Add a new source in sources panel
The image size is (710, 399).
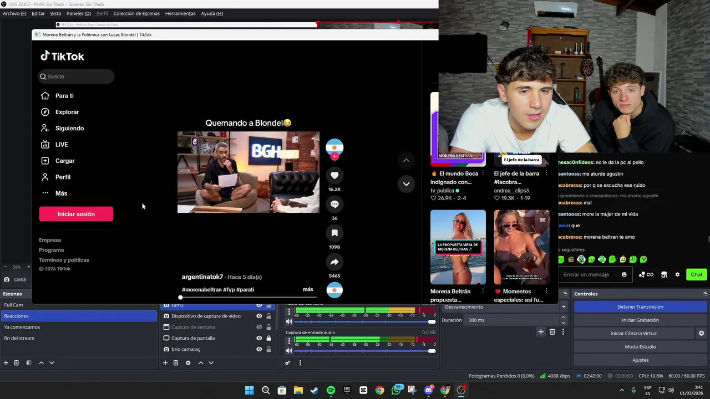165,363
